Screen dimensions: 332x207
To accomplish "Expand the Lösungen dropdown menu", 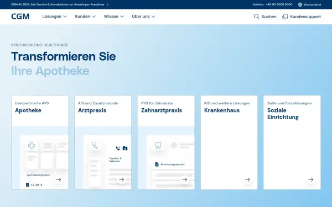I will point(54,16).
